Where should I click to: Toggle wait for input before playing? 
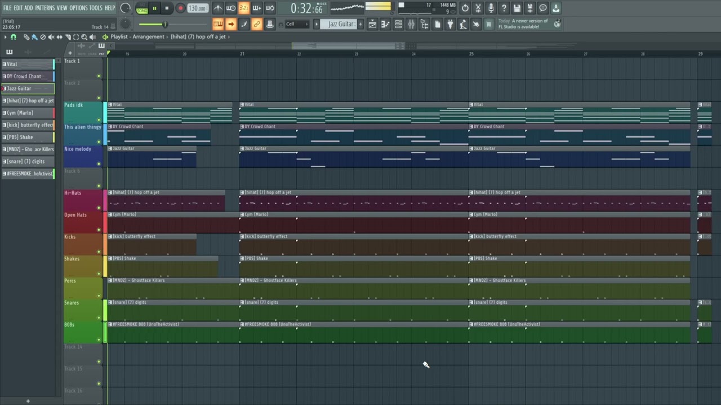tap(231, 8)
